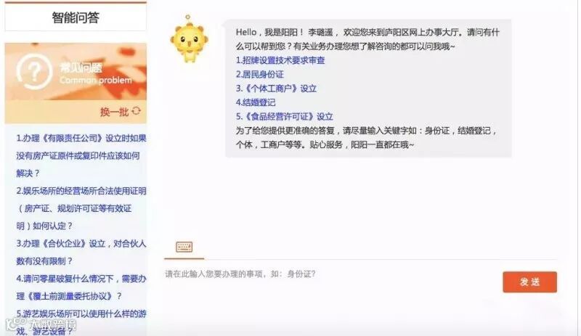Click the refresh arrow next to 换一批
Screen dimensions: 581x336
coord(137,111)
